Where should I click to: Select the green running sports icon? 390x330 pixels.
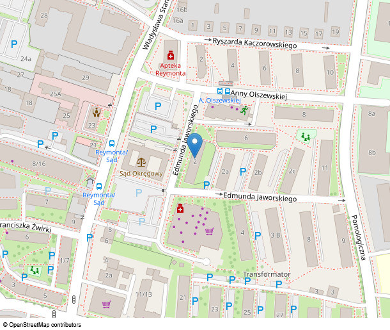[244, 110]
